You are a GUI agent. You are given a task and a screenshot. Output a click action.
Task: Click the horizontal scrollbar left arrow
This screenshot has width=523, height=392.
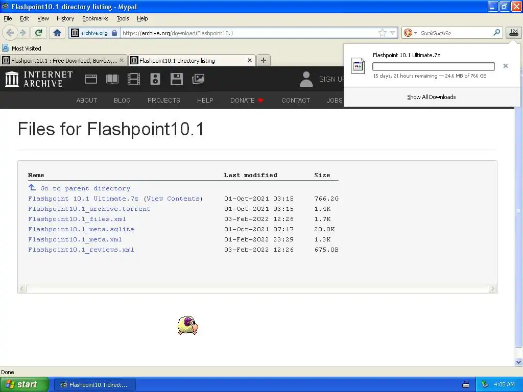click(22, 289)
